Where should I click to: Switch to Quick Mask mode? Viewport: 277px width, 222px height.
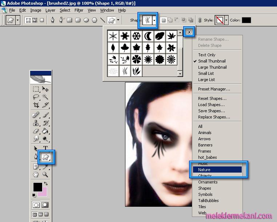click(x=45, y=205)
